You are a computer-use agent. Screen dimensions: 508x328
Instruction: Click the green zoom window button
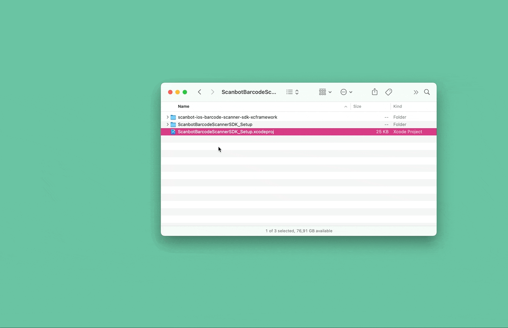coord(185,92)
